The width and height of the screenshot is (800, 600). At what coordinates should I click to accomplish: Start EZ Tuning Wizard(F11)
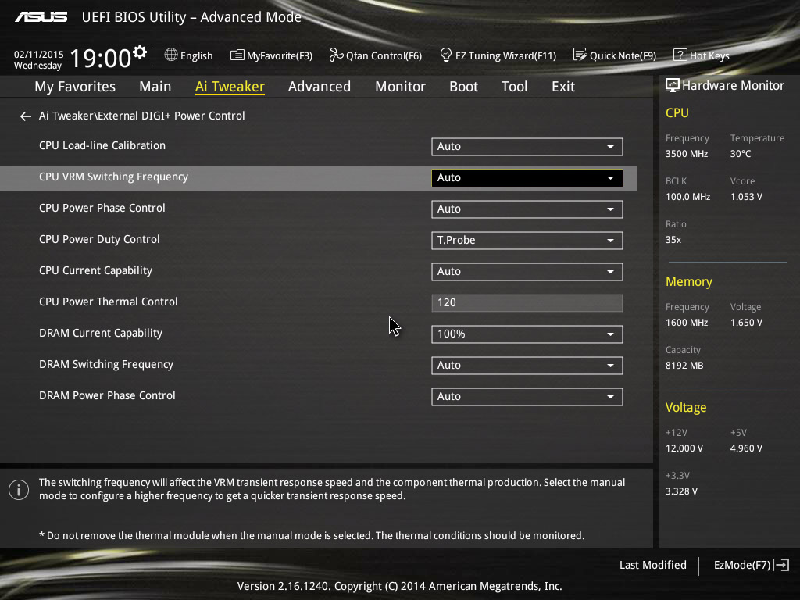(505, 55)
